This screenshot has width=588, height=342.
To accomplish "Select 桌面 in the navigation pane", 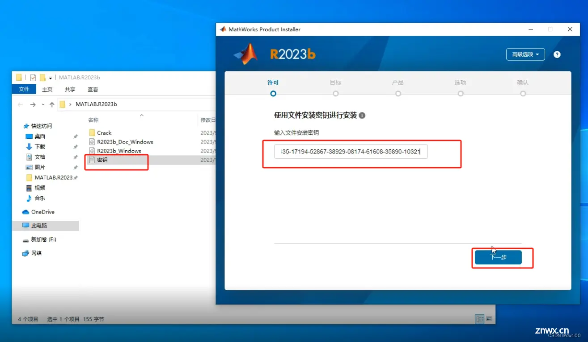I will click(40, 136).
